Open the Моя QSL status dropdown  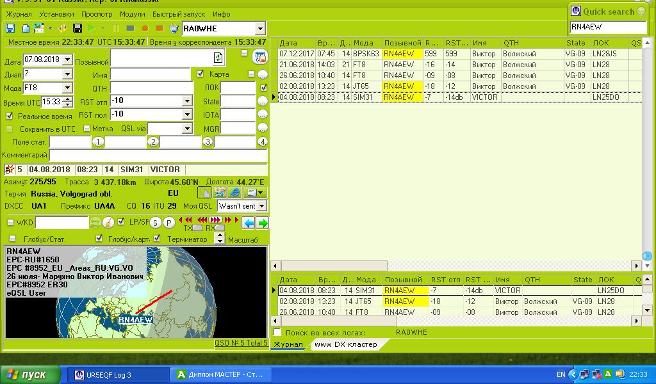(x=261, y=206)
